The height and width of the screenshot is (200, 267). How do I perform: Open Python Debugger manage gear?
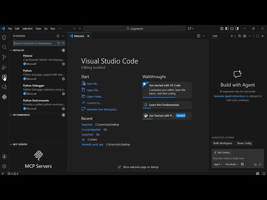pyautogui.click(x=63, y=94)
